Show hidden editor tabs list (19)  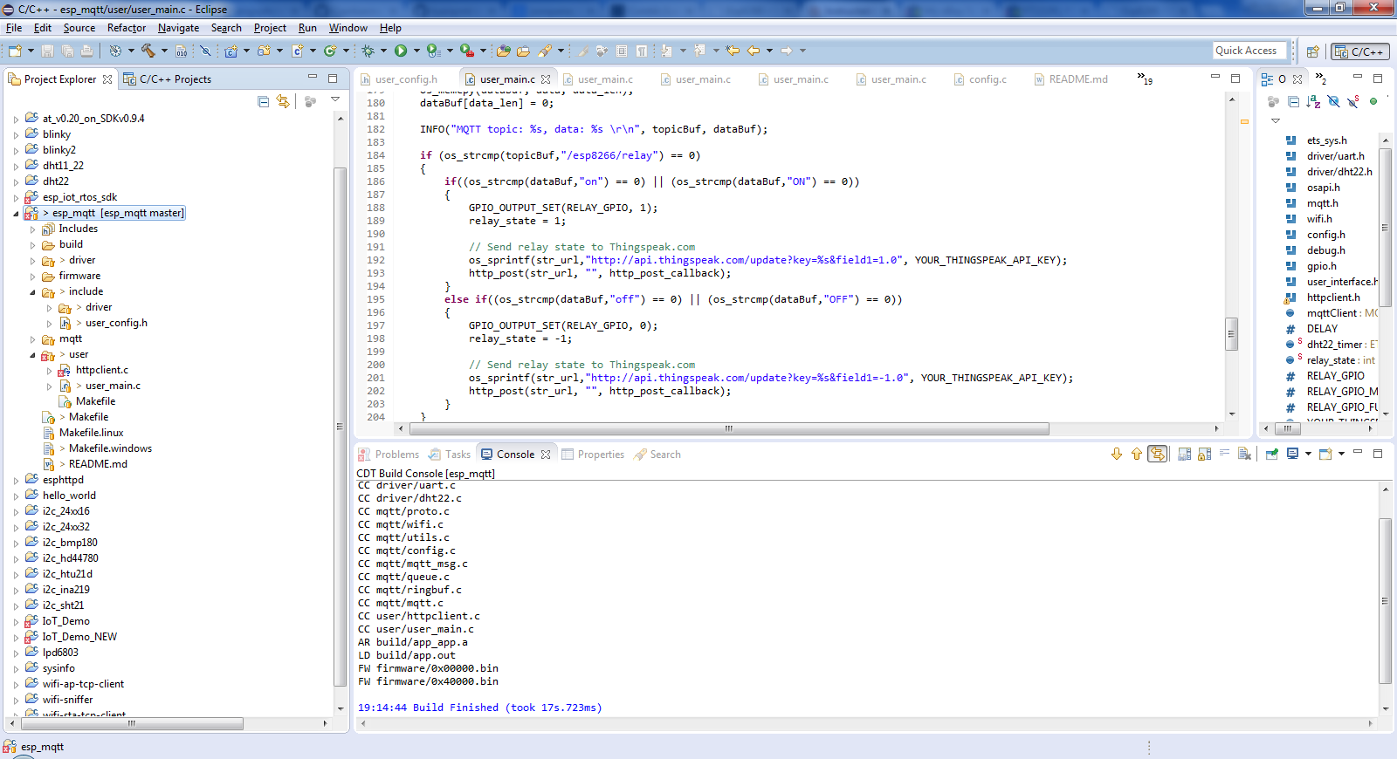point(1145,79)
